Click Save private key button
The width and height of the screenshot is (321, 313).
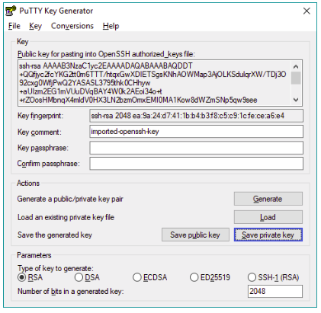tap(268, 235)
